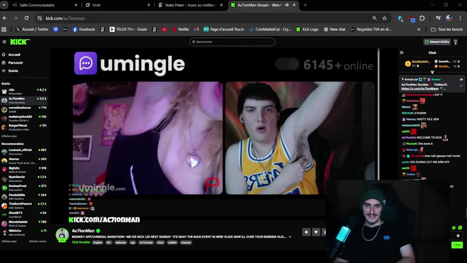
Task: Switch to the Grok tab
Action: (118, 5)
